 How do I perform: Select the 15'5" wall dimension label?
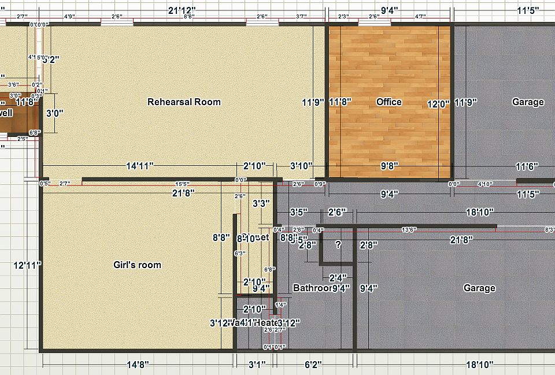tap(182, 184)
